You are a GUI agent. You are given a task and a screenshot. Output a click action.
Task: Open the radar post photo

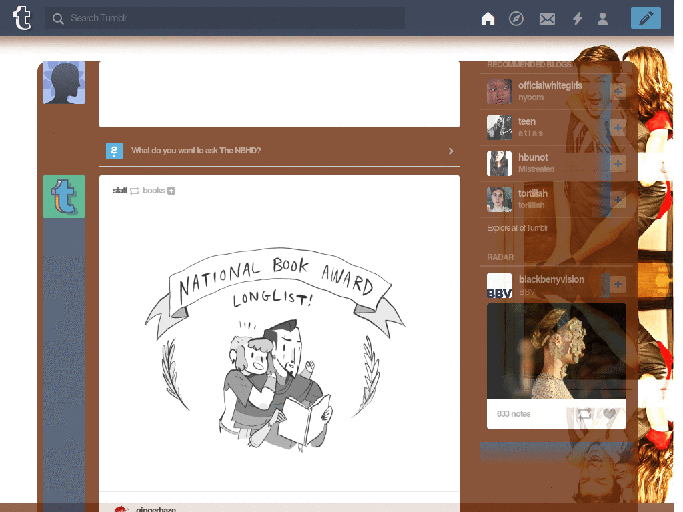point(556,351)
